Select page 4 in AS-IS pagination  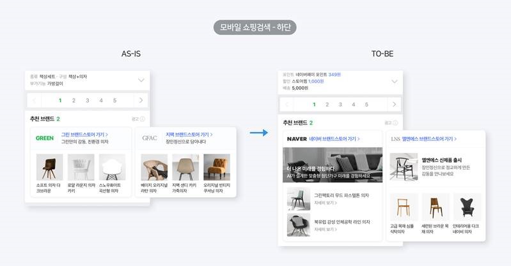[x=101, y=101]
